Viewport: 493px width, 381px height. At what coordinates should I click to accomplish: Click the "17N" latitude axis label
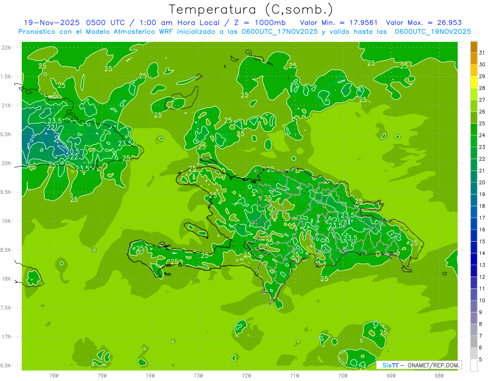click(x=6, y=337)
